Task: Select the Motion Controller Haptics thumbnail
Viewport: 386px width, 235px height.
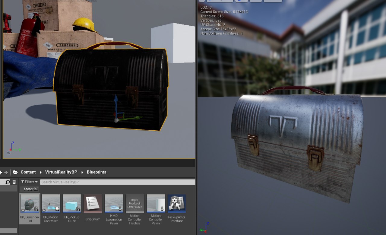Action: click(135, 204)
